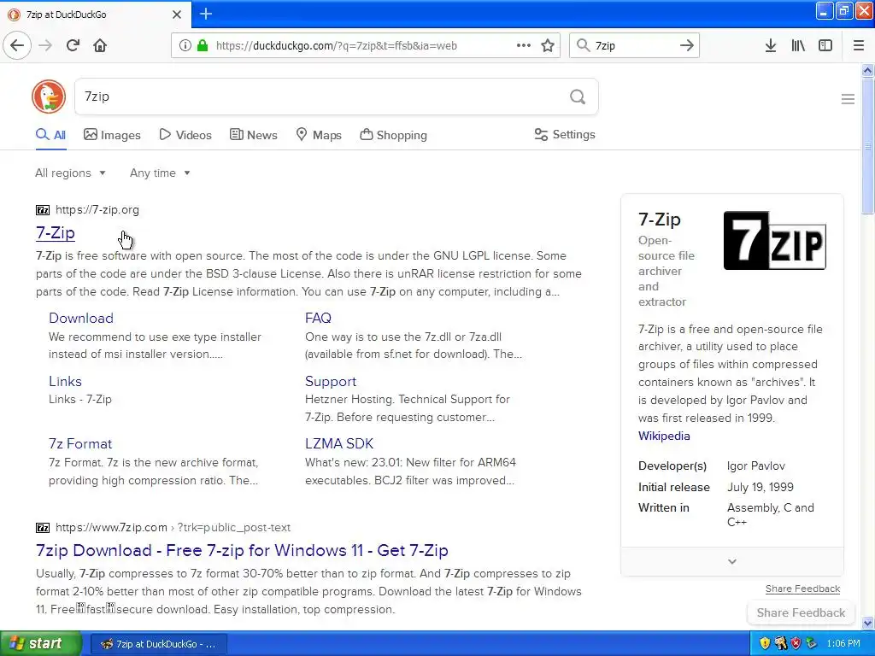875x656 pixels.
Task: Click the underlined Share Feedback link
Action: 802,589
